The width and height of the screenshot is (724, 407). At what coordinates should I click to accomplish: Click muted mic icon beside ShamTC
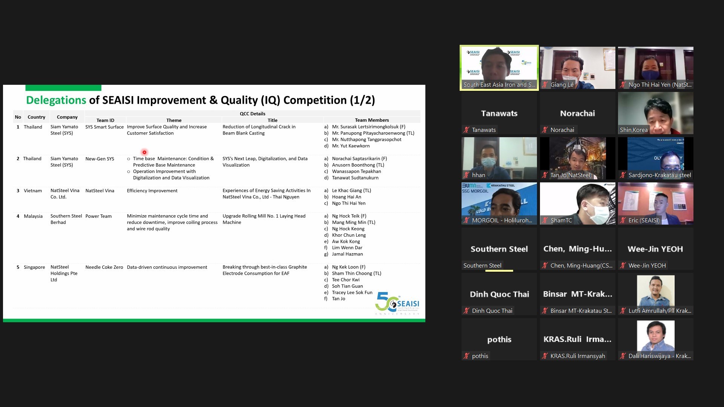pos(545,220)
